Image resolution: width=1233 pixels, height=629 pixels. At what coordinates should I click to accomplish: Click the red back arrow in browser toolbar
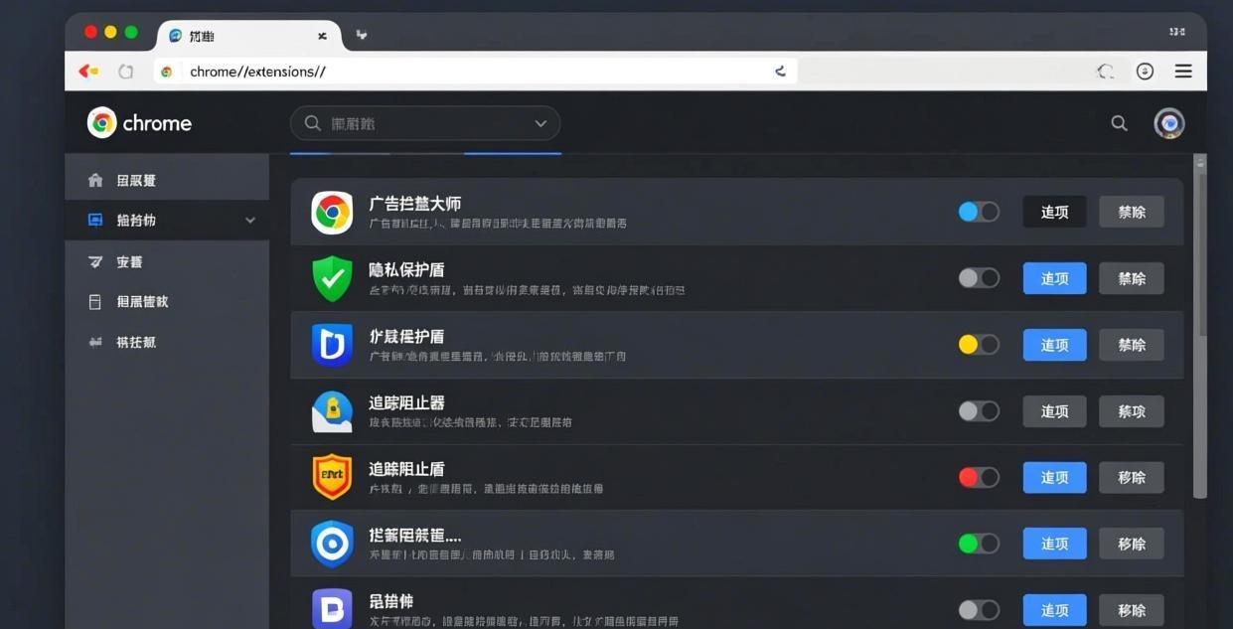pos(87,72)
